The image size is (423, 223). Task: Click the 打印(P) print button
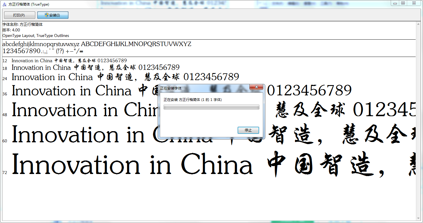pyautogui.click(x=19, y=15)
